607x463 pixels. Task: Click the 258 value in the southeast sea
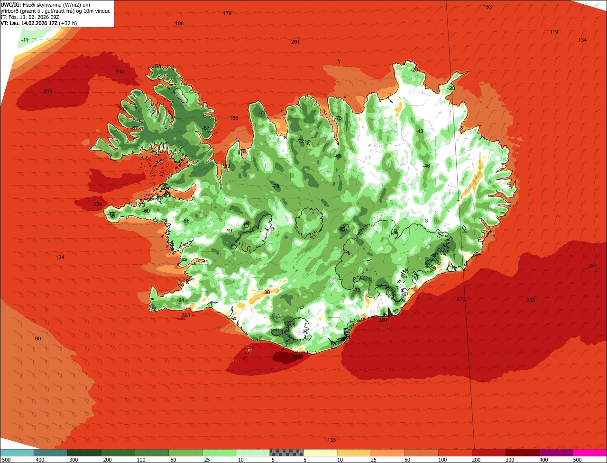531,300
